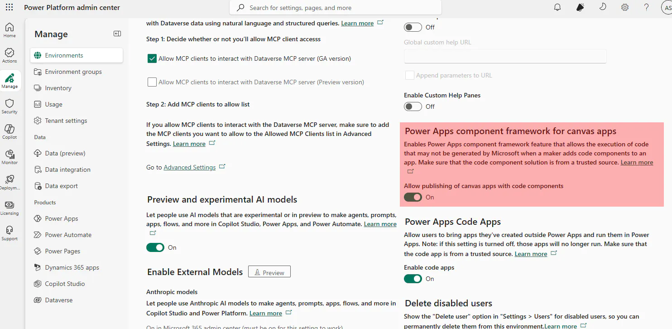Turn off the Enable code apps toggle
The height and width of the screenshot is (329, 672).
click(x=413, y=279)
